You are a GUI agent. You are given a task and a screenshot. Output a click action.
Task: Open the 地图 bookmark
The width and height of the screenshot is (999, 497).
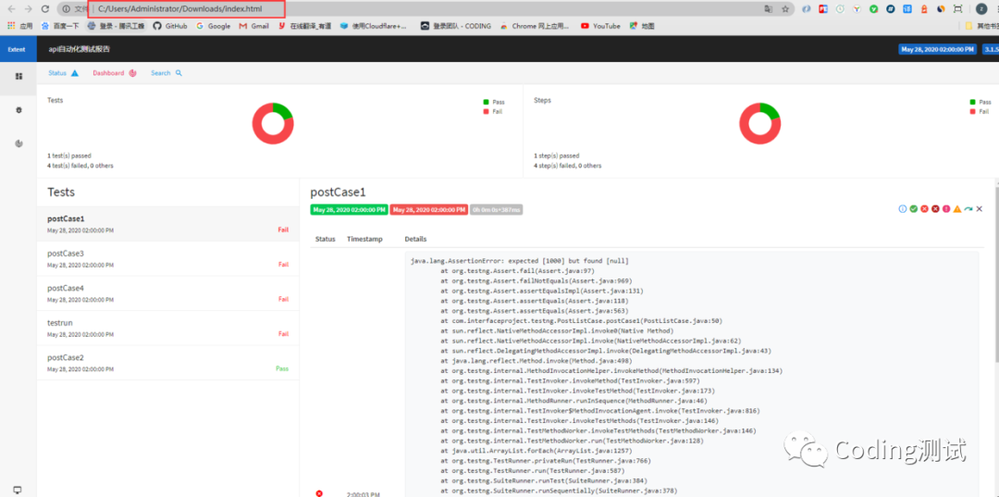click(642, 26)
